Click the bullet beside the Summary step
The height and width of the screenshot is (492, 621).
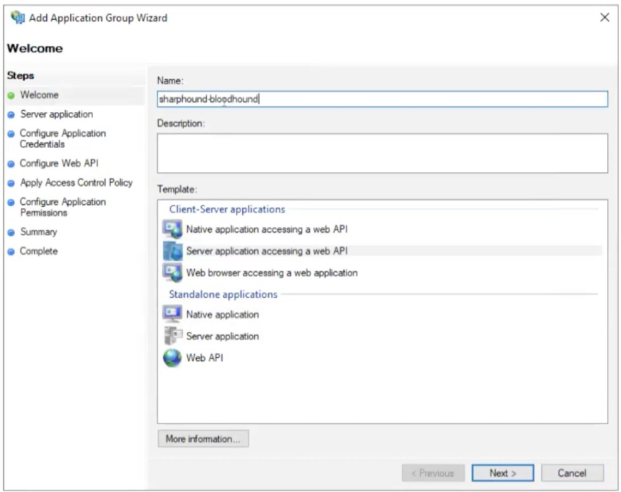coord(11,232)
